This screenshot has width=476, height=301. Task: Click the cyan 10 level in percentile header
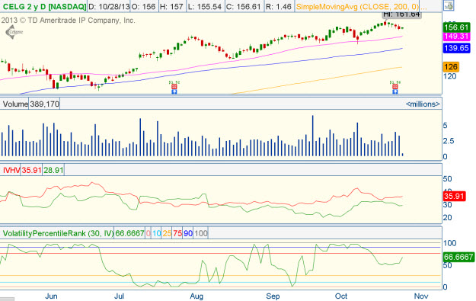pos(157,233)
